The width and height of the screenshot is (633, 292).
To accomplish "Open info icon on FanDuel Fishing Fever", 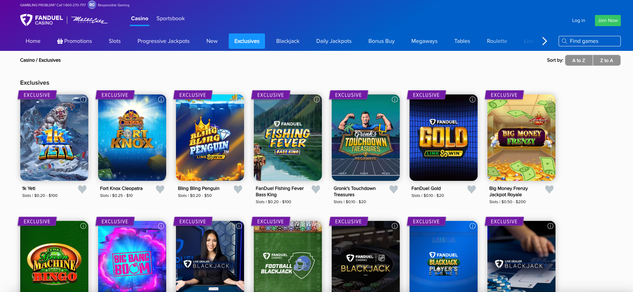I will coord(317,100).
